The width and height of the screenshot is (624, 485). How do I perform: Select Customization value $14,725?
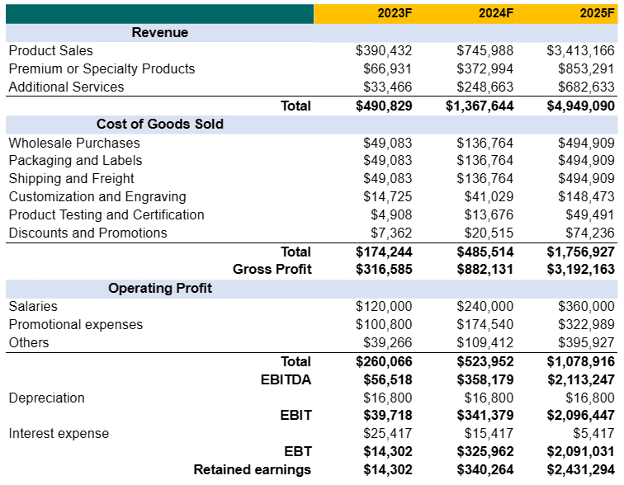pyautogui.click(x=387, y=197)
